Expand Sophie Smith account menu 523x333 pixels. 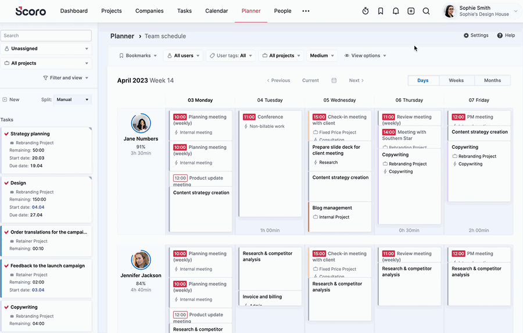click(x=515, y=11)
